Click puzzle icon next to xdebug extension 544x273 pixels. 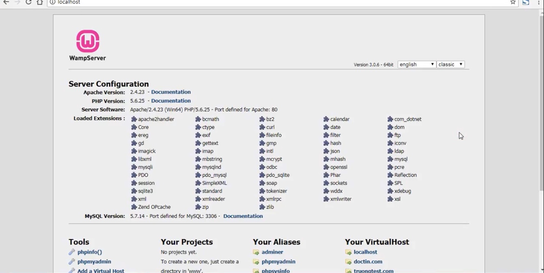pos(390,191)
